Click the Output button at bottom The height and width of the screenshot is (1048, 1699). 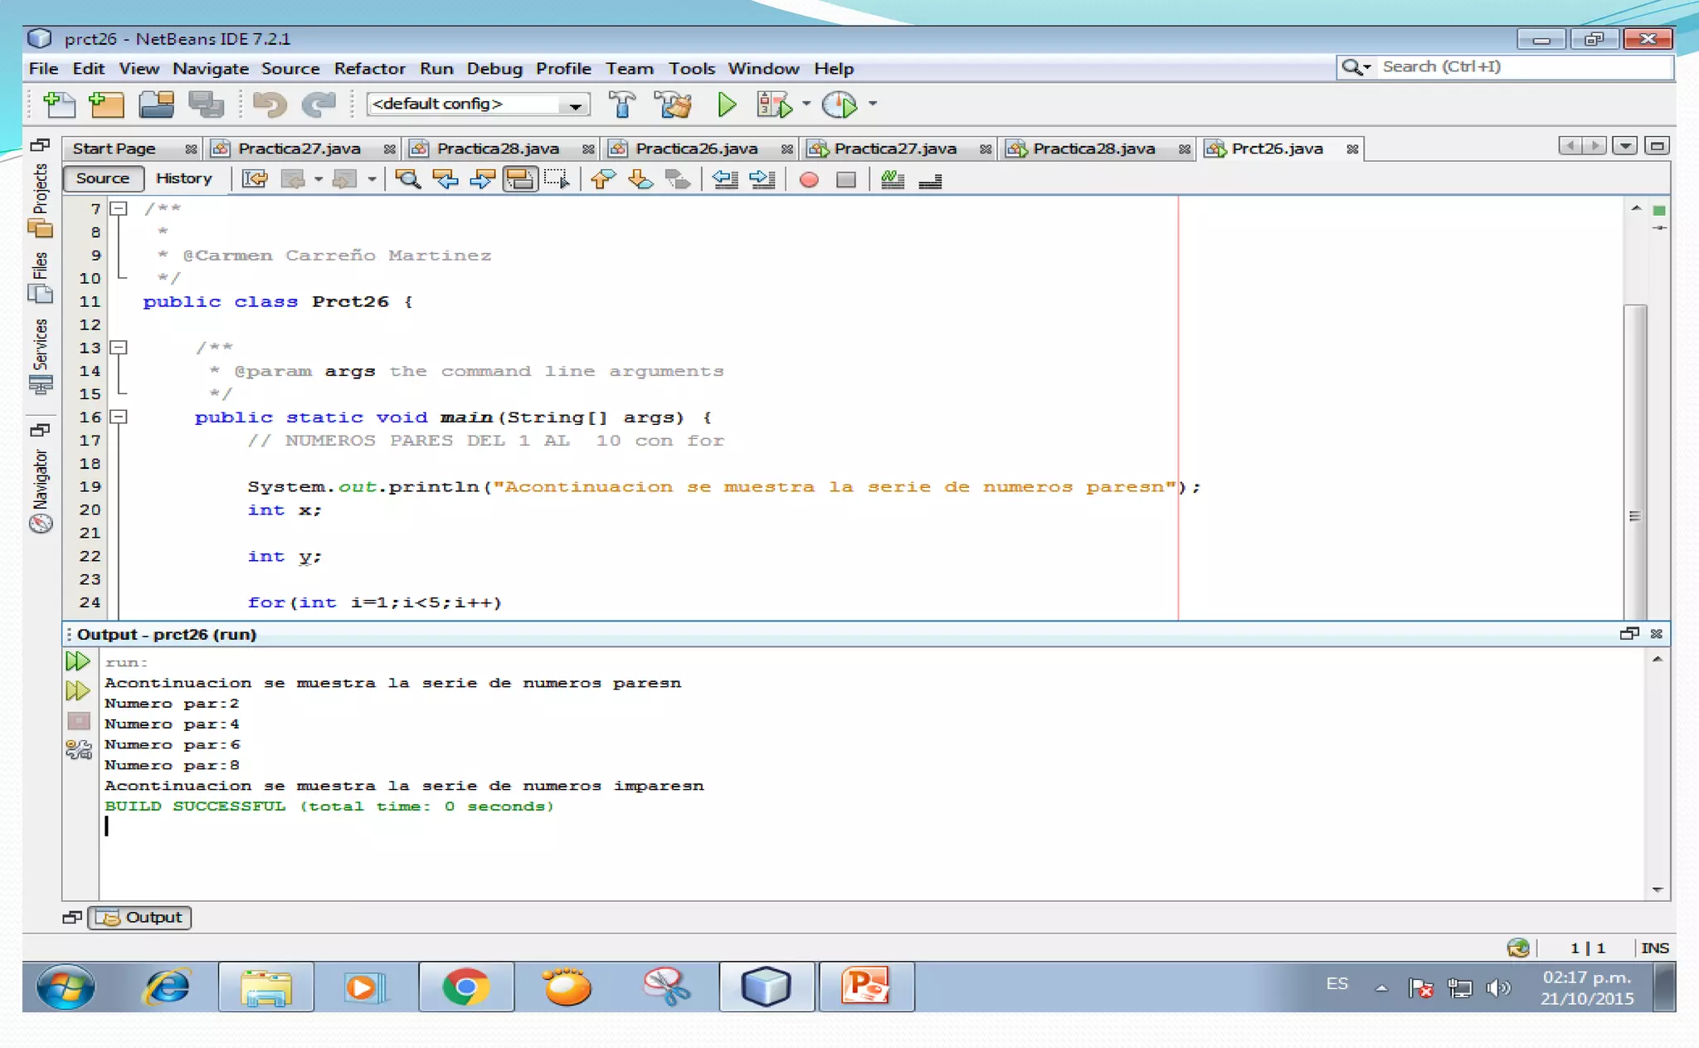tap(140, 918)
